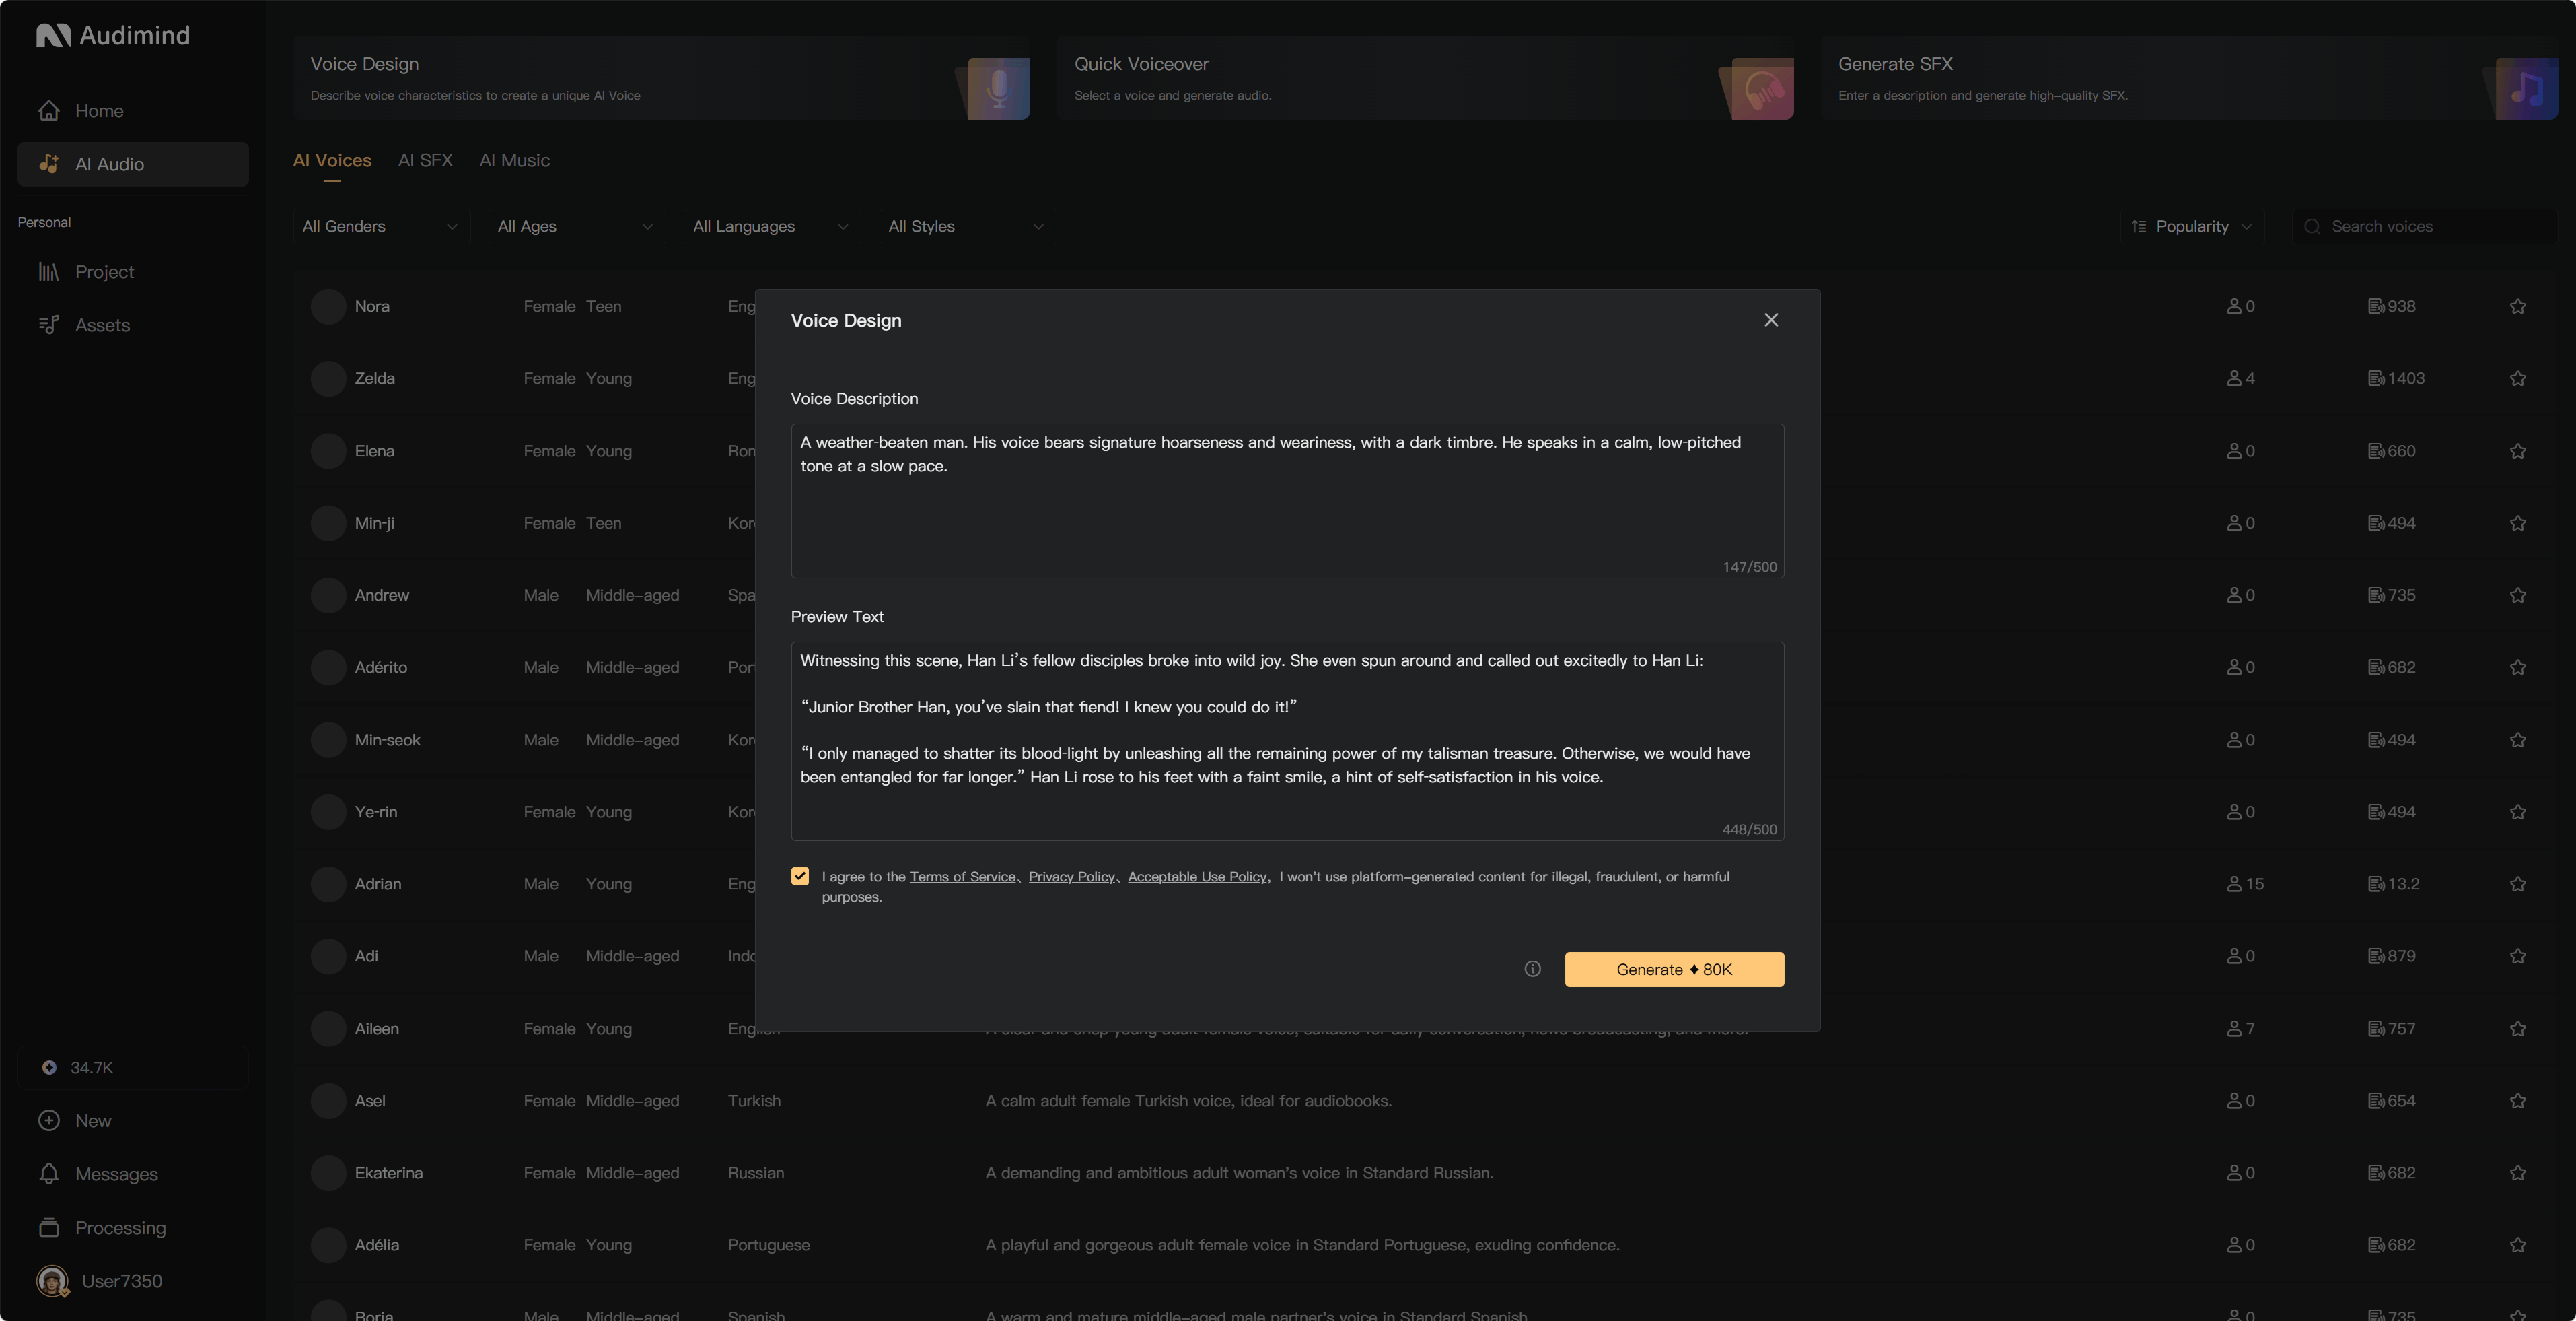Open the All Languages dropdown
The image size is (2576, 1321).
(x=771, y=227)
